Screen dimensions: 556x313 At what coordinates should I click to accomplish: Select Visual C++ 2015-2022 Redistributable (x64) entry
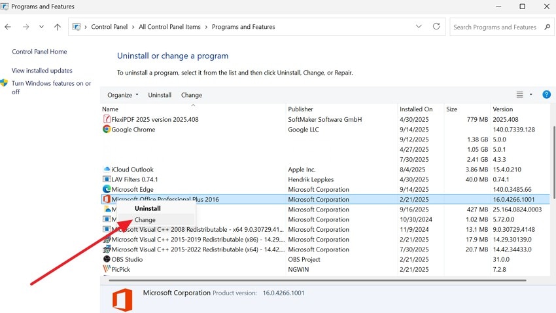tap(198, 249)
